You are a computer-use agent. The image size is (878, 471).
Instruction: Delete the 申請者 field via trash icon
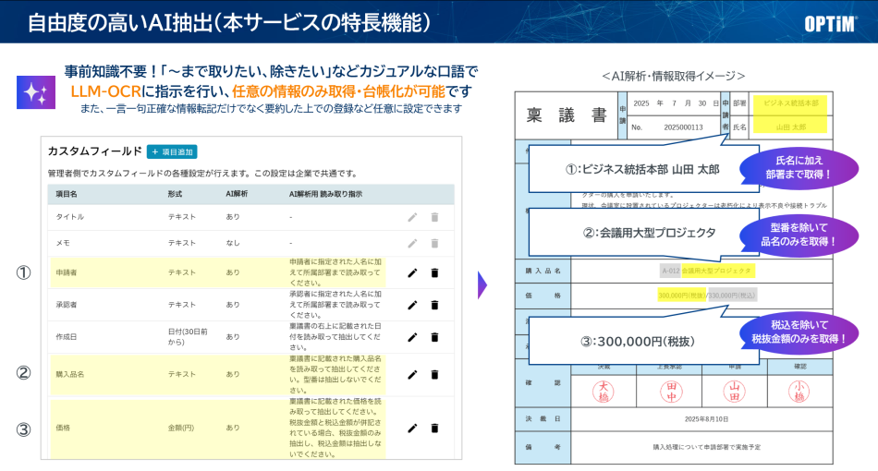pyautogui.click(x=434, y=272)
